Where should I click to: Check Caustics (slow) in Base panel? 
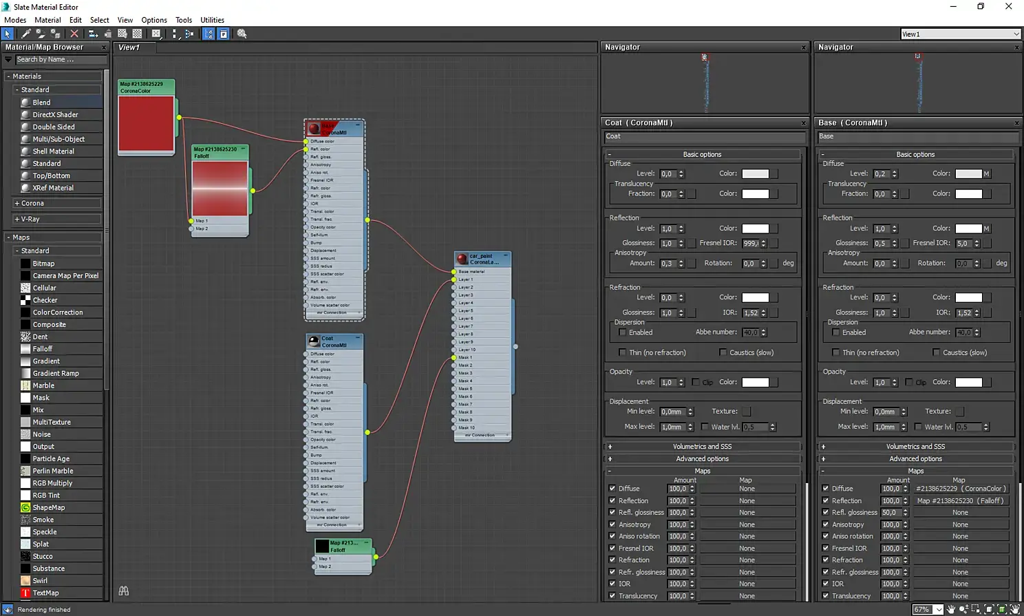coord(936,352)
